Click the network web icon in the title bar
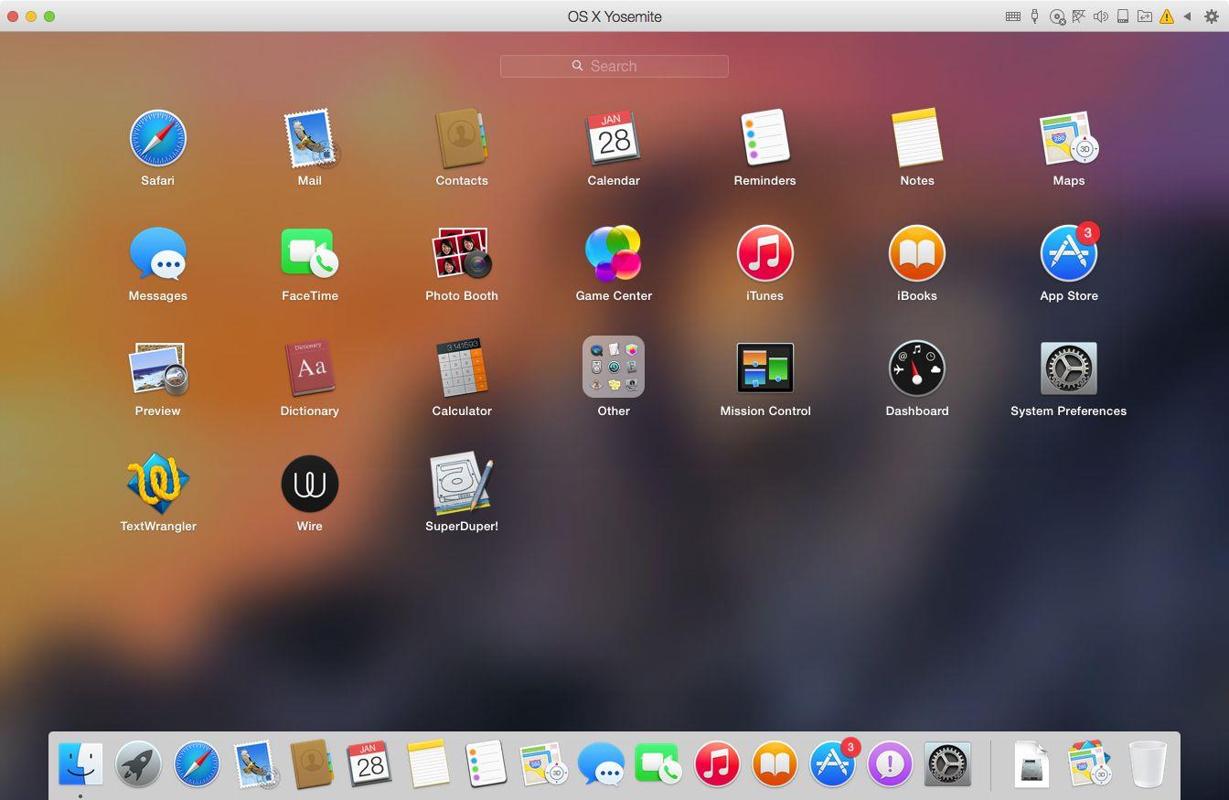The image size is (1229, 800). (x=1079, y=16)
